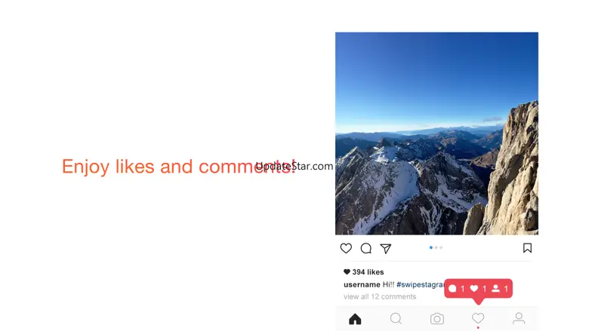This screenshot has width=589, height=331.
Task: Open profile person icon in bottom bar
Action: (519, 318)
